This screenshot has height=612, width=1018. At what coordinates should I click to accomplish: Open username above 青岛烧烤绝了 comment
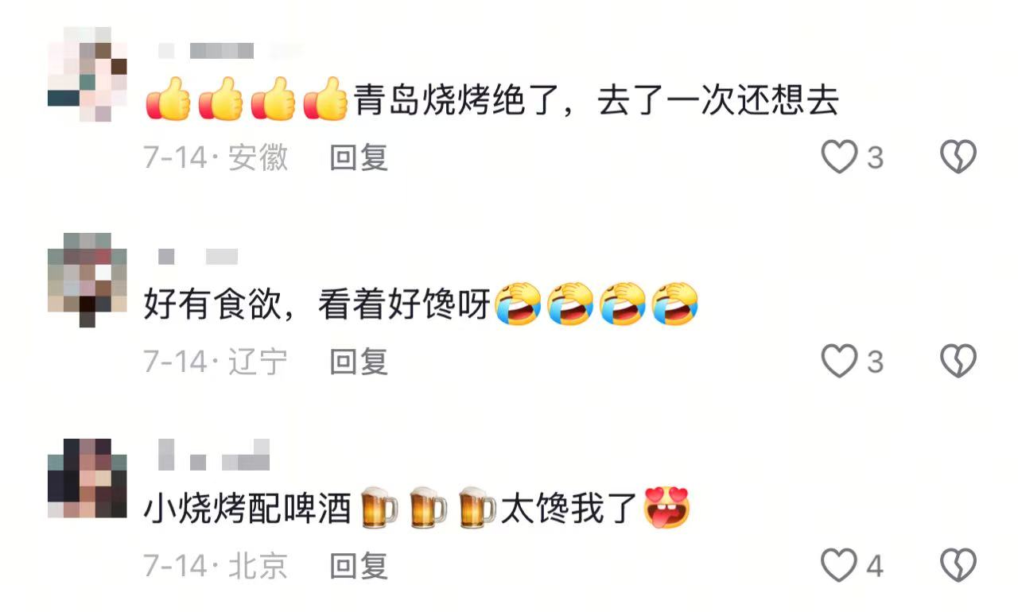(231, 51)
